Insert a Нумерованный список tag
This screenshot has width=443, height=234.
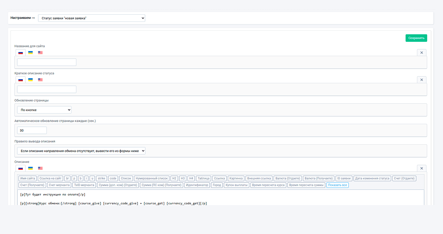pyautogui.click(x=152, y=178)
